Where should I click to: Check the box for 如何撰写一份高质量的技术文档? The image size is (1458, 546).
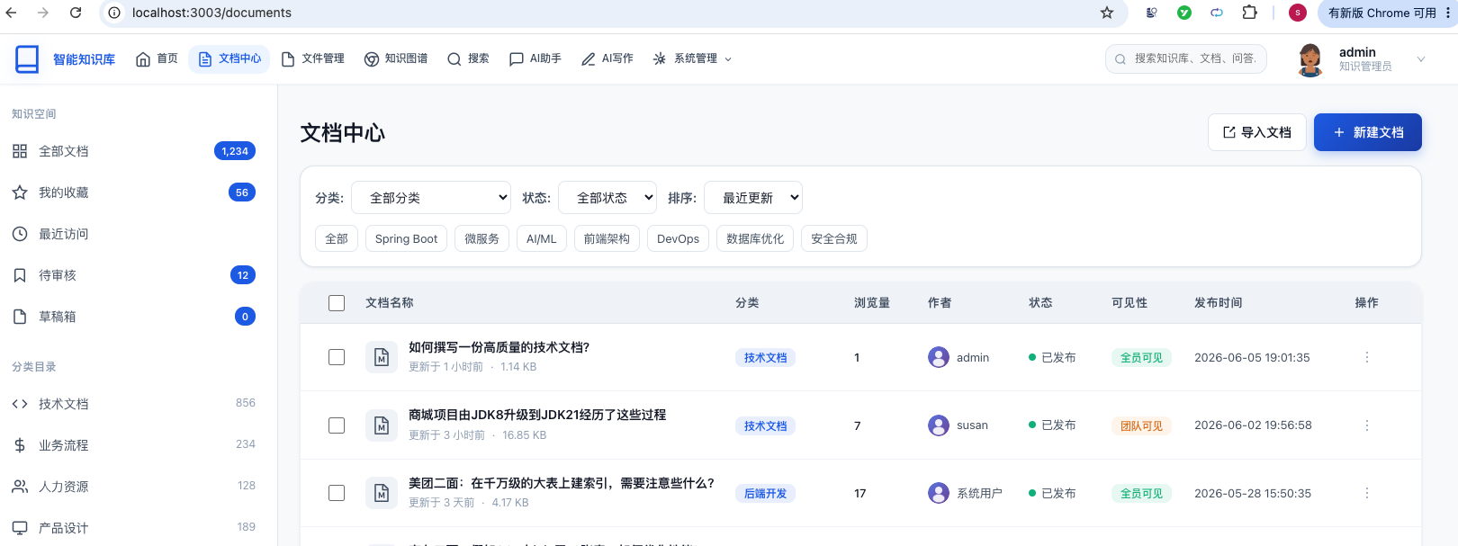[337, 357]
